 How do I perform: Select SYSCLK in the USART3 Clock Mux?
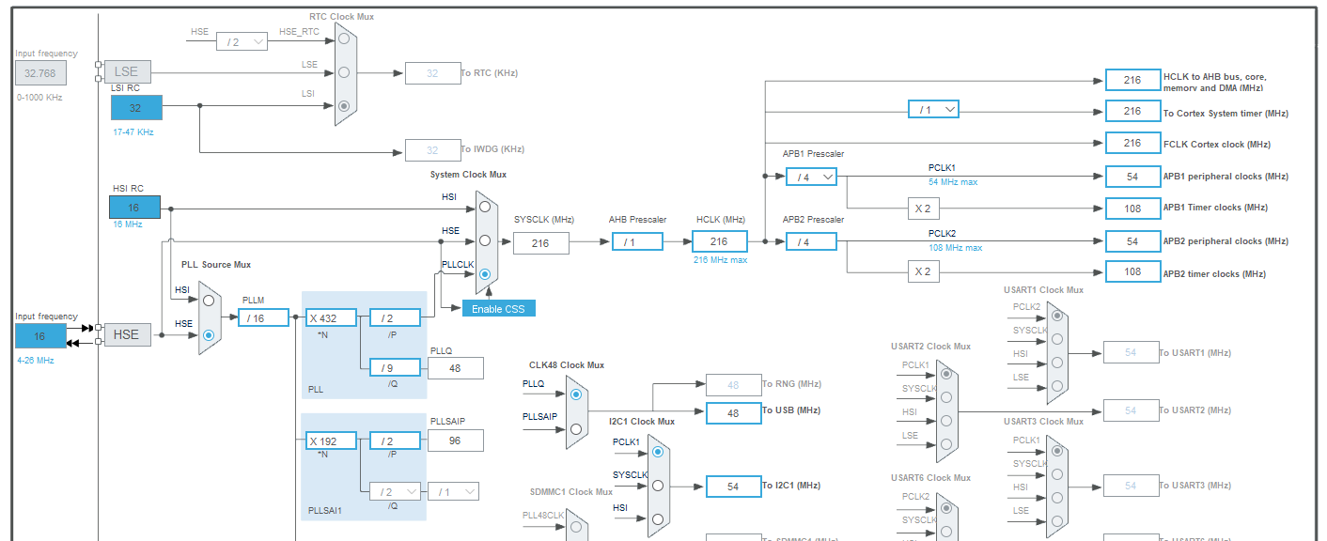click(1056, 473)
